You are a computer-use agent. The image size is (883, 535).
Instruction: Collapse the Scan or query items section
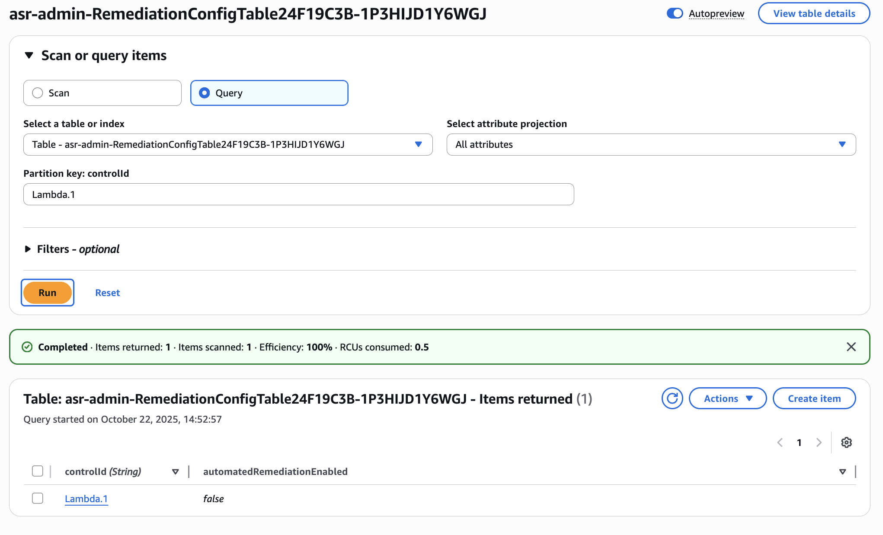(29, 55)
